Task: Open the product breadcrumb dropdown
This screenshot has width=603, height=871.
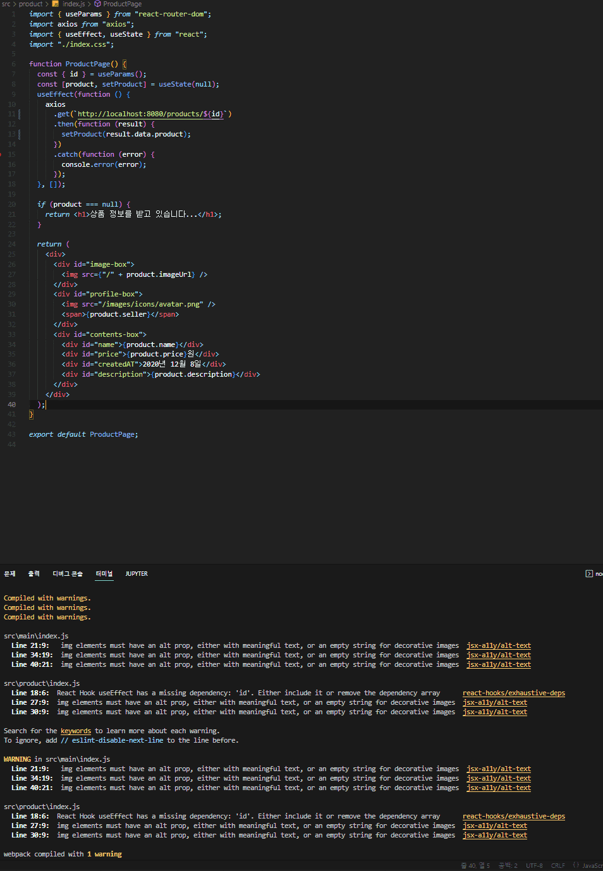Action: (x=30, y=4)
